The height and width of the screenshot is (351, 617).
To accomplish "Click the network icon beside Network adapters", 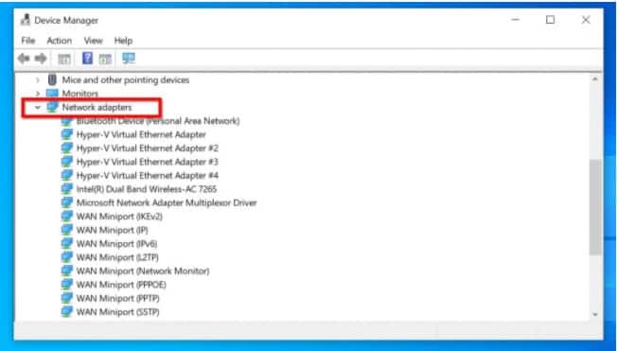I will click(52, 107).
